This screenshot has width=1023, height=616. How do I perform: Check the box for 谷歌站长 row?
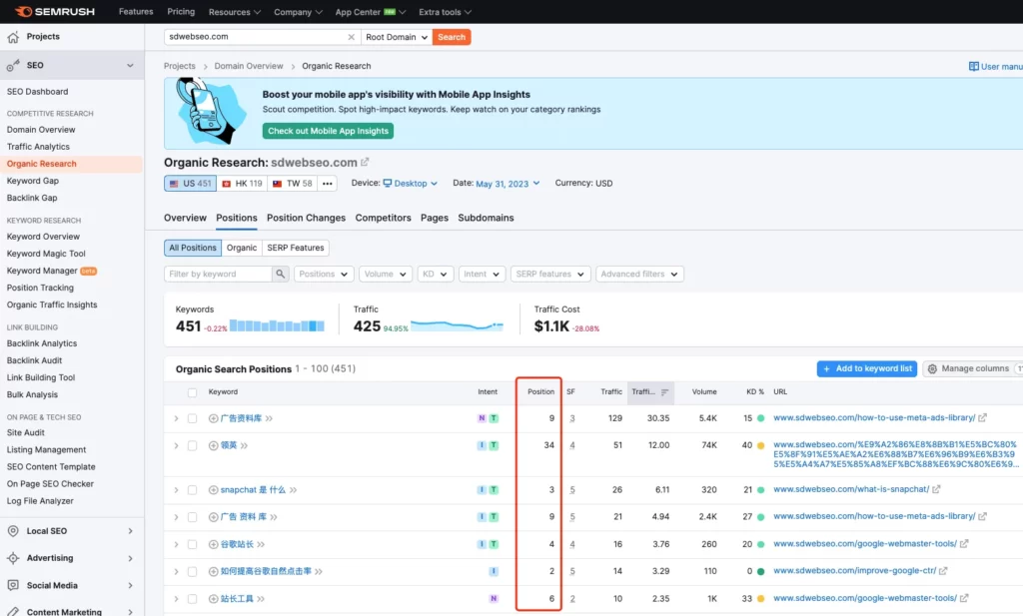(192, 544)
